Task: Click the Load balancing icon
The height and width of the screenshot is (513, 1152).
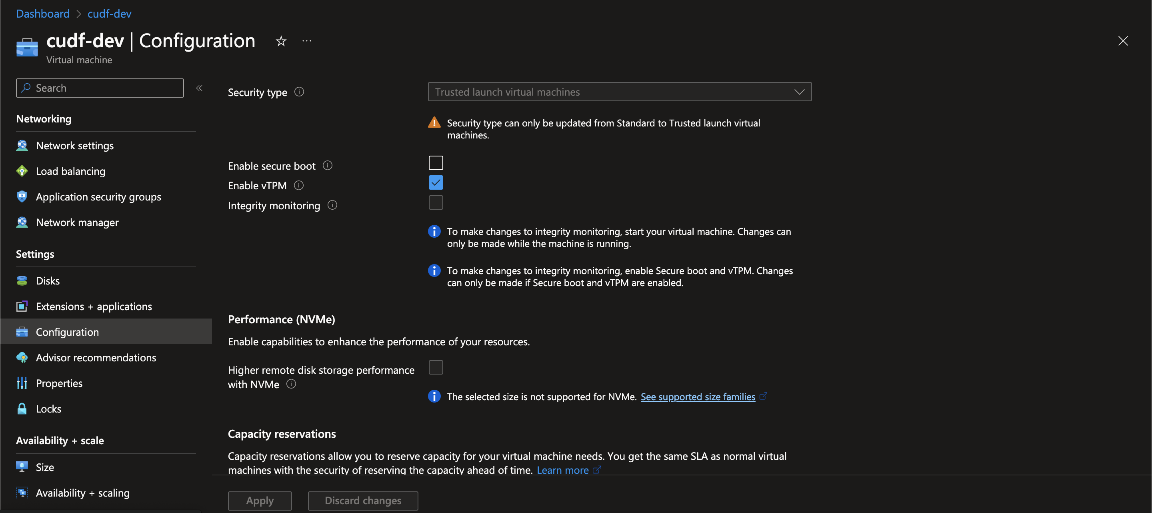Action: [x=22, y=171]
